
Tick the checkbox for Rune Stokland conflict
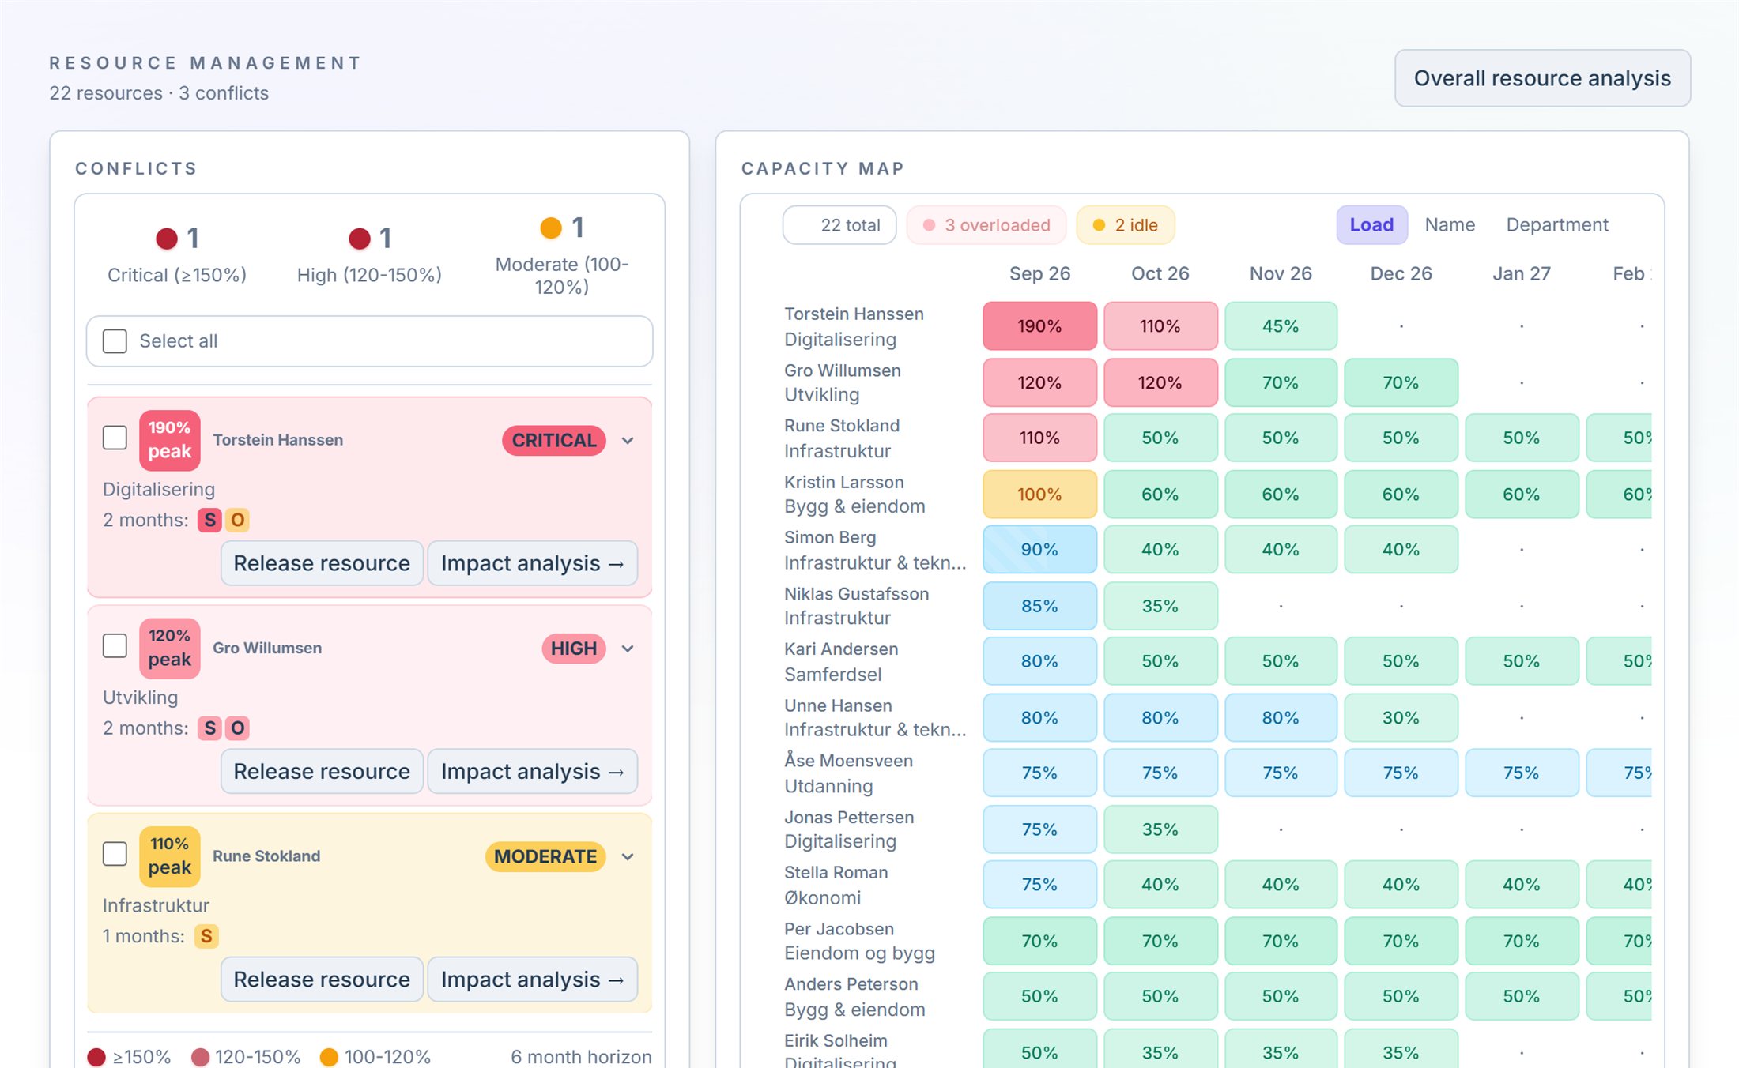pyautogui.click(x=115, y=854)
